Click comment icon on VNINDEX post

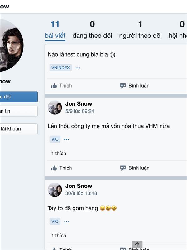pos(123,86)
